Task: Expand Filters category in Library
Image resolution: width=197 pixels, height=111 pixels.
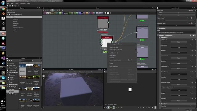Action: point(7,82)
